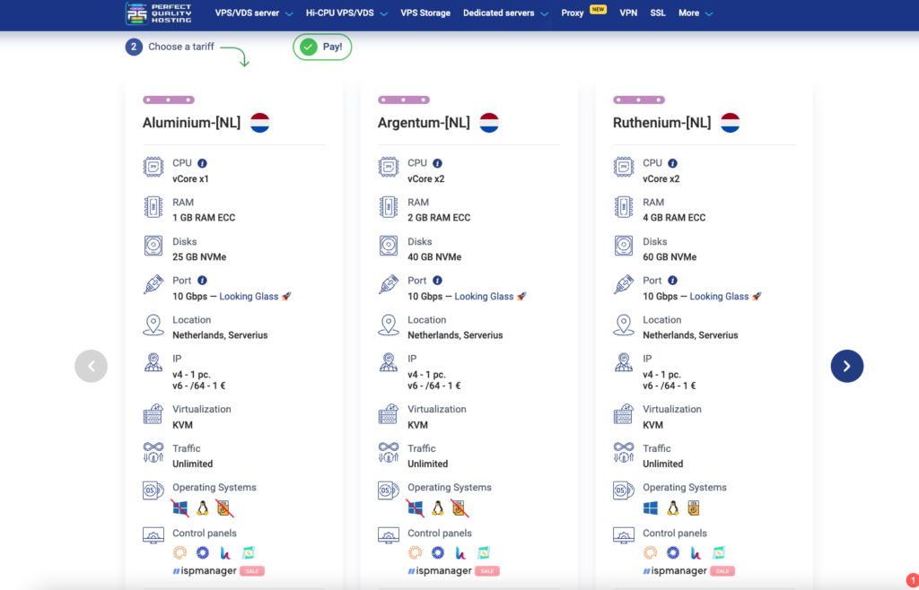
Task: Open the Hi-CPU VPS/VDS dropdown
Action: 346,13
